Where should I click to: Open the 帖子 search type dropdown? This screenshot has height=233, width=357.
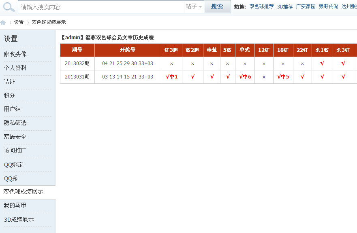click(x=194, y=7)
